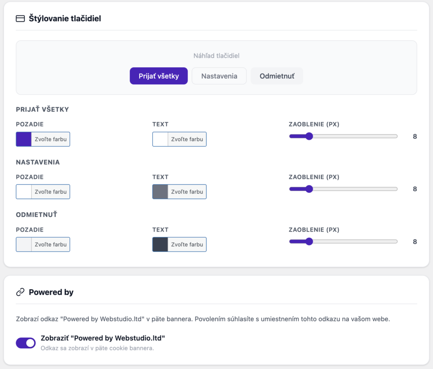Open Zvoľte farbu for Prijať všetky text
Screen dimensions: 433x369
click(187, 139)
